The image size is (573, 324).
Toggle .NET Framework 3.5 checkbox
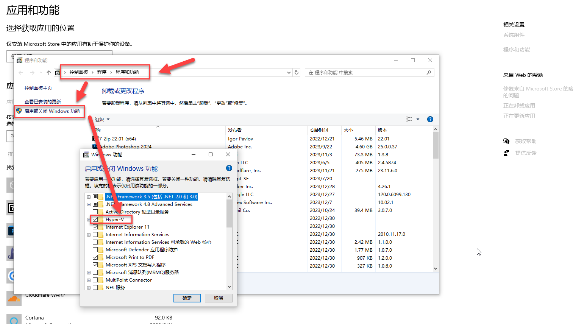click(x=95, y=197)
